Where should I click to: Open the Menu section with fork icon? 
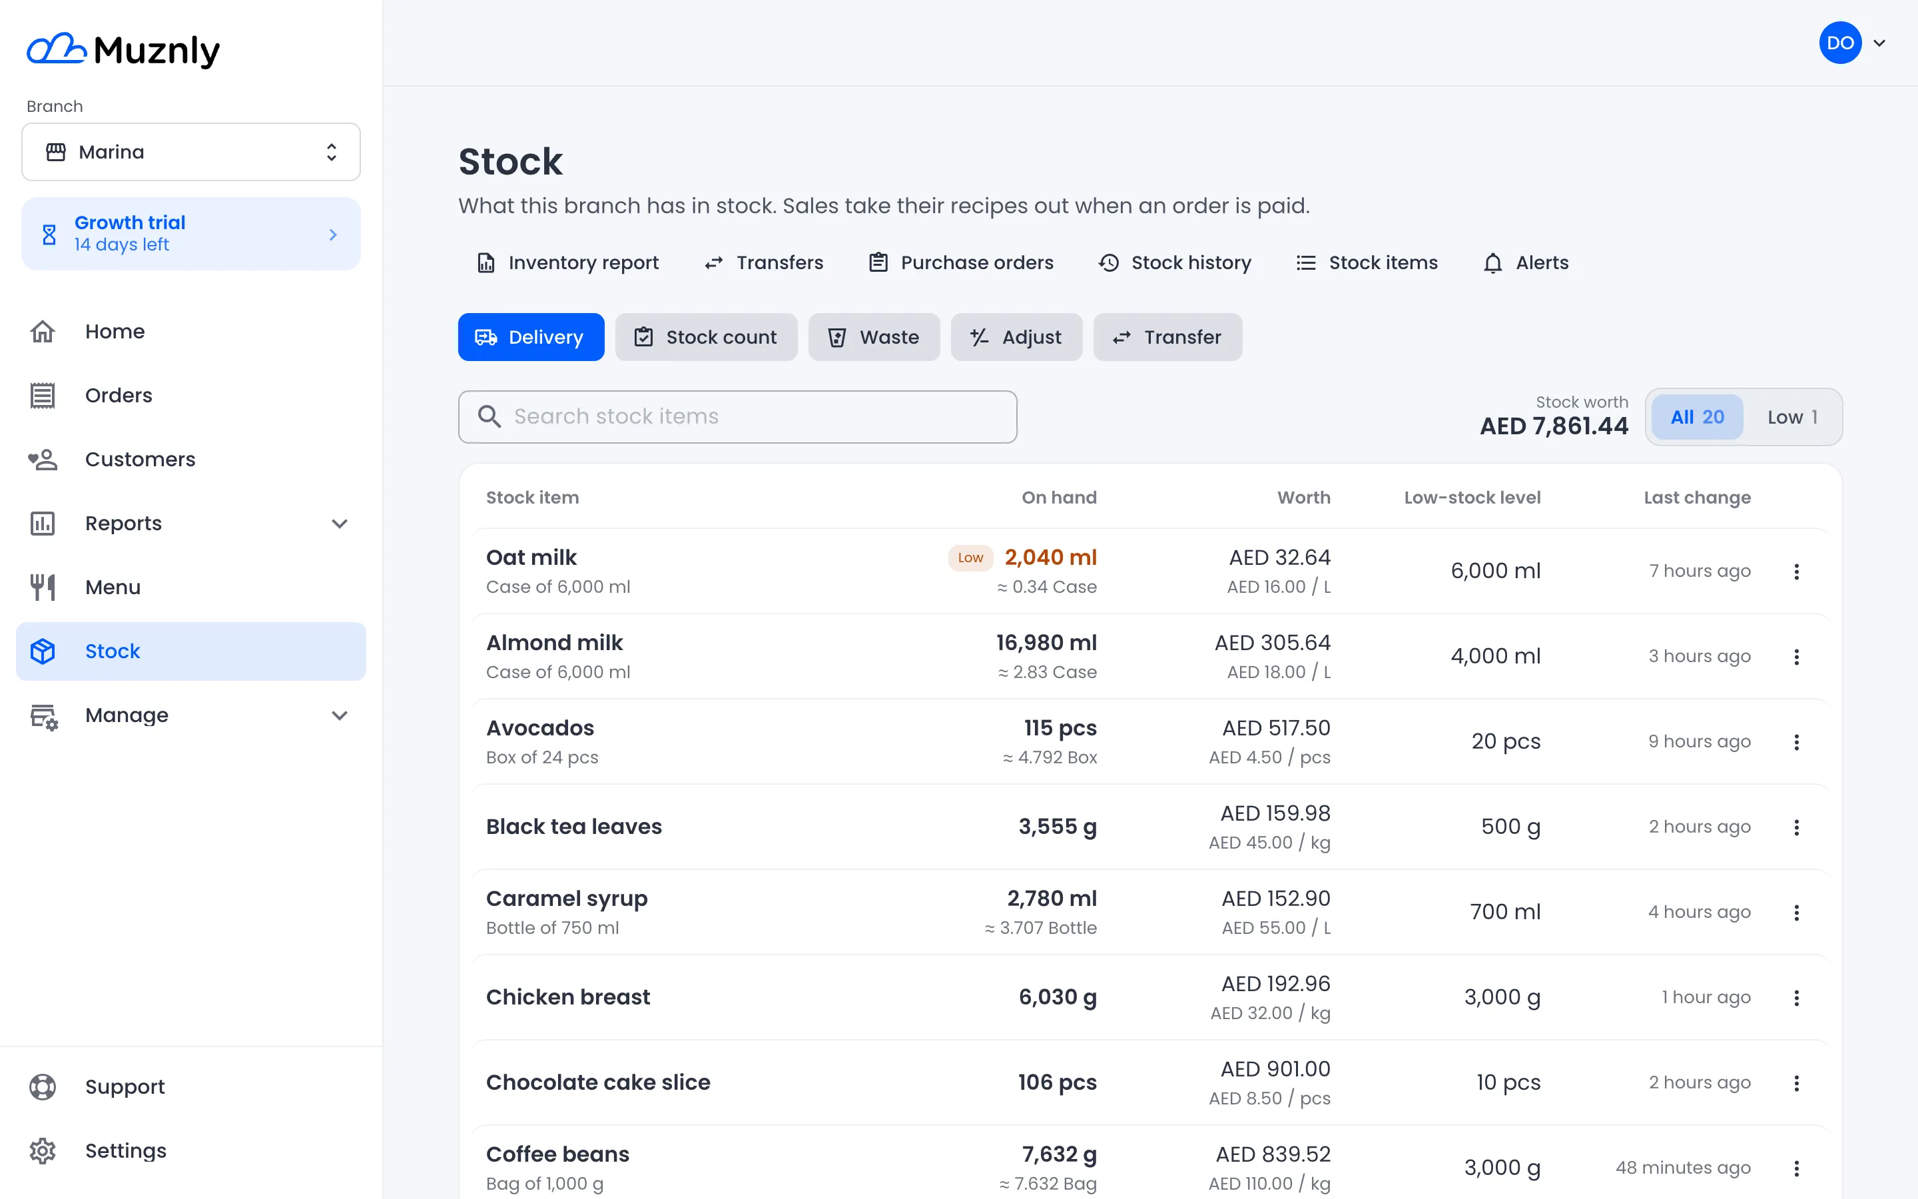click(191, 587)
